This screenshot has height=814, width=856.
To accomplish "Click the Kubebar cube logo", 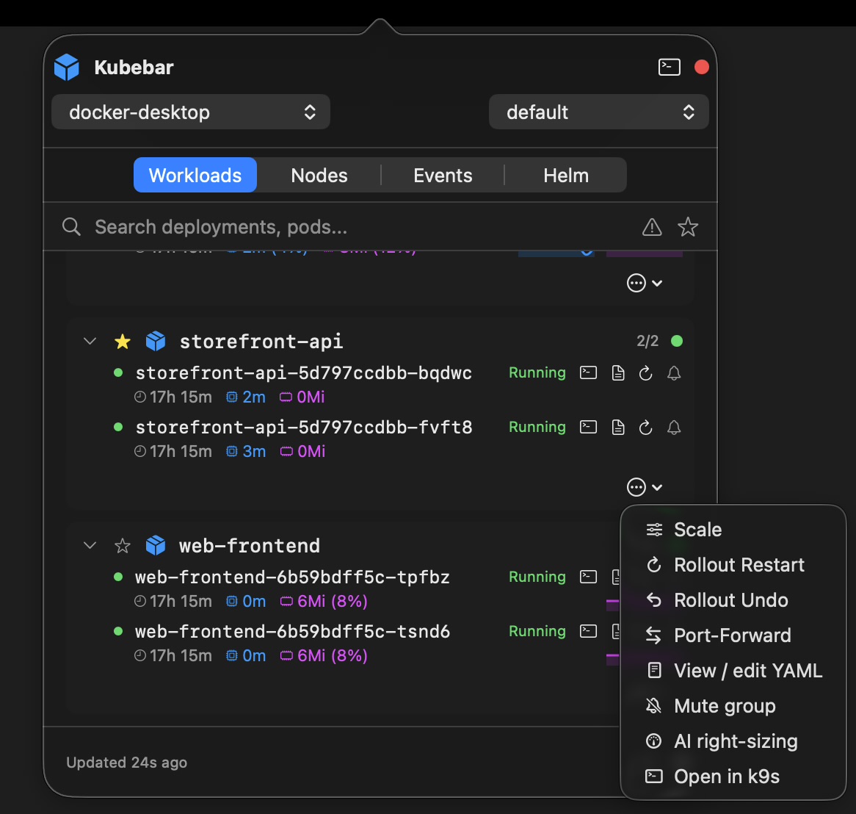I will click(67, 67).
